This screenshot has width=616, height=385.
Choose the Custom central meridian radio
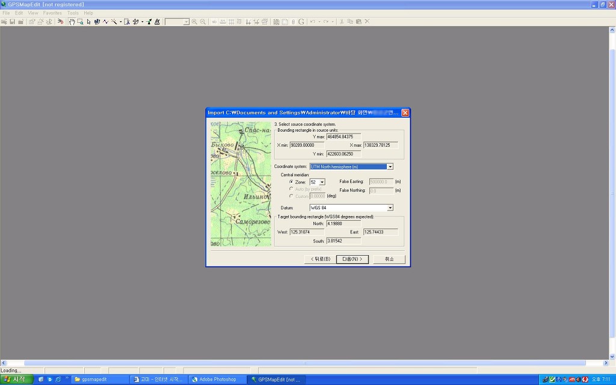292,196
